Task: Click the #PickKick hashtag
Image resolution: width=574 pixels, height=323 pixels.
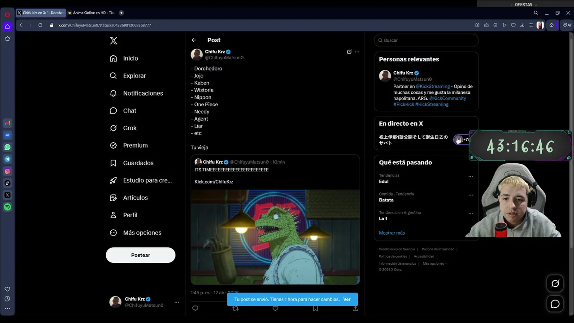Action: (404, 104)
